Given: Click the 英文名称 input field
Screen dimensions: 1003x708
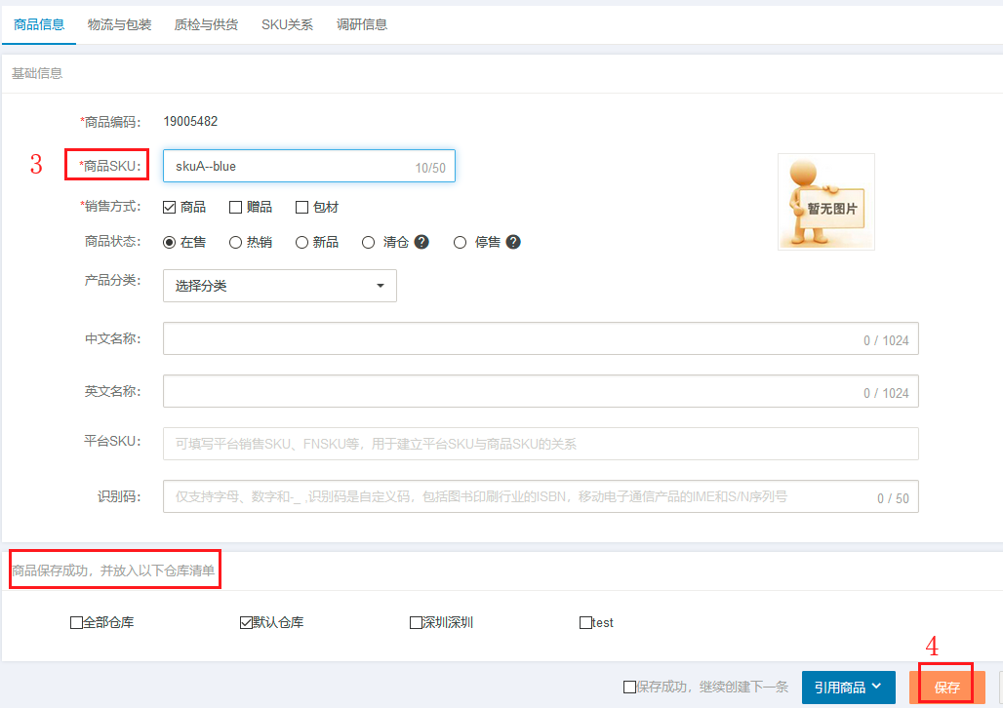Looking at the screenshot, I should (541, 391).
